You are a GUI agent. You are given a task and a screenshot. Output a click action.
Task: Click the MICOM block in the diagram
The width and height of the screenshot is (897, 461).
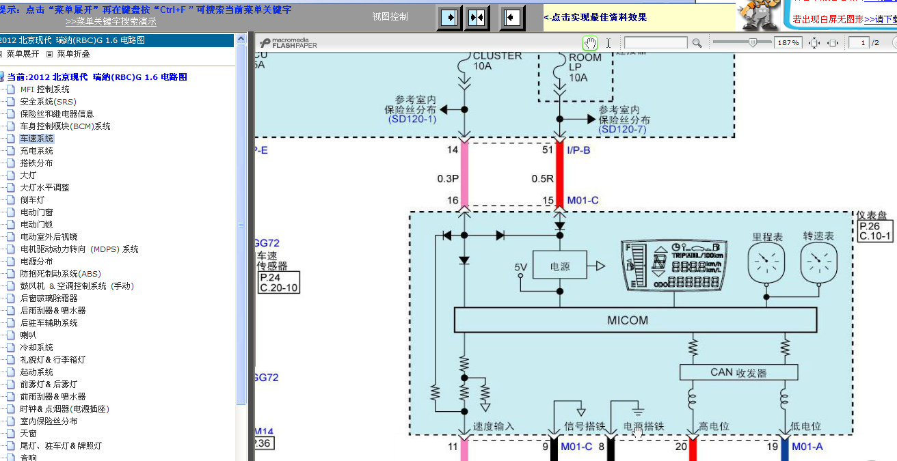coord(635,320)
